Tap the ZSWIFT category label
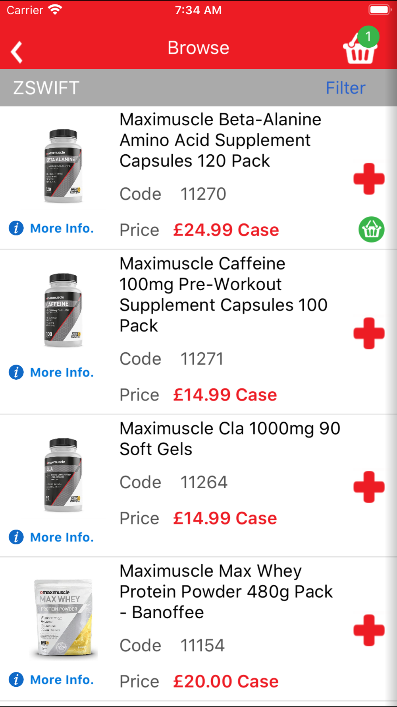Viewport: 397px width, 707px height. coord(46,88)
